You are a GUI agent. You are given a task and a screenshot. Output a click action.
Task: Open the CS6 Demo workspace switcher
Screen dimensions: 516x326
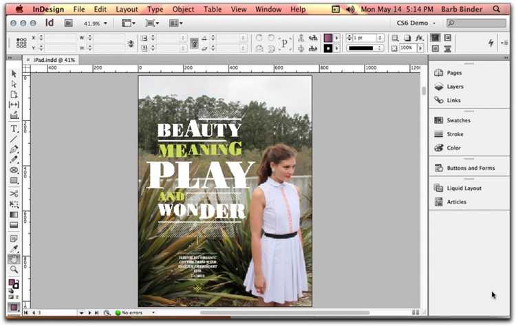point(416,23)
